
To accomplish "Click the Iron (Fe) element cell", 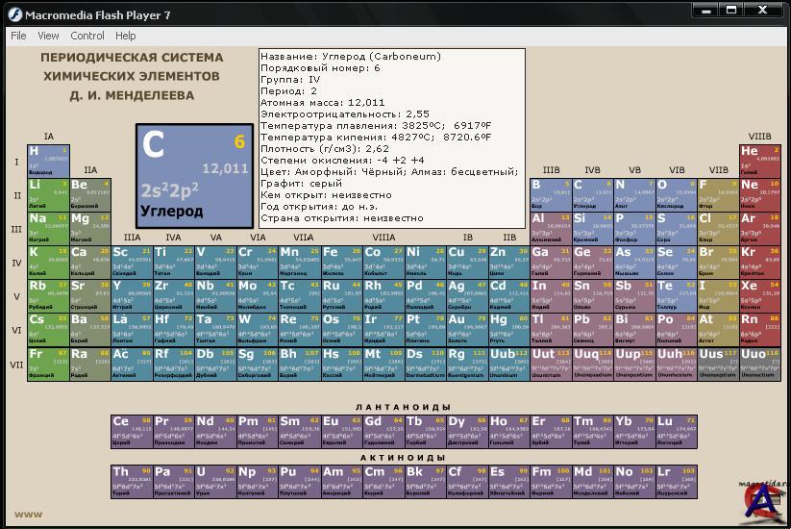I will 342,260.
